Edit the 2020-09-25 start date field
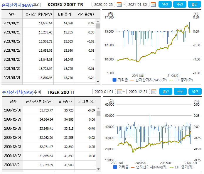The height and width of the screenshot is (174, 204). coord(103,5)
